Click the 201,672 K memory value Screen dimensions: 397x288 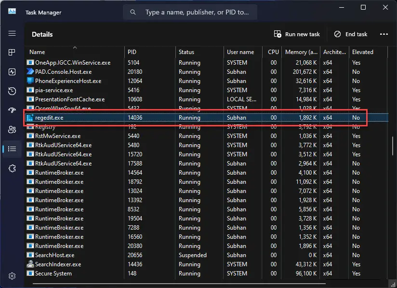tap(304, 72)
